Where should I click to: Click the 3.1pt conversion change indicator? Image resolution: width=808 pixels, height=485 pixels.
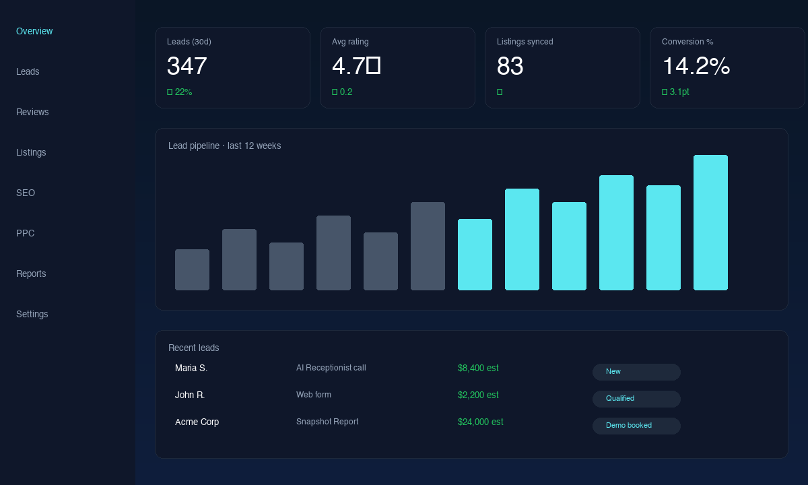675,92
